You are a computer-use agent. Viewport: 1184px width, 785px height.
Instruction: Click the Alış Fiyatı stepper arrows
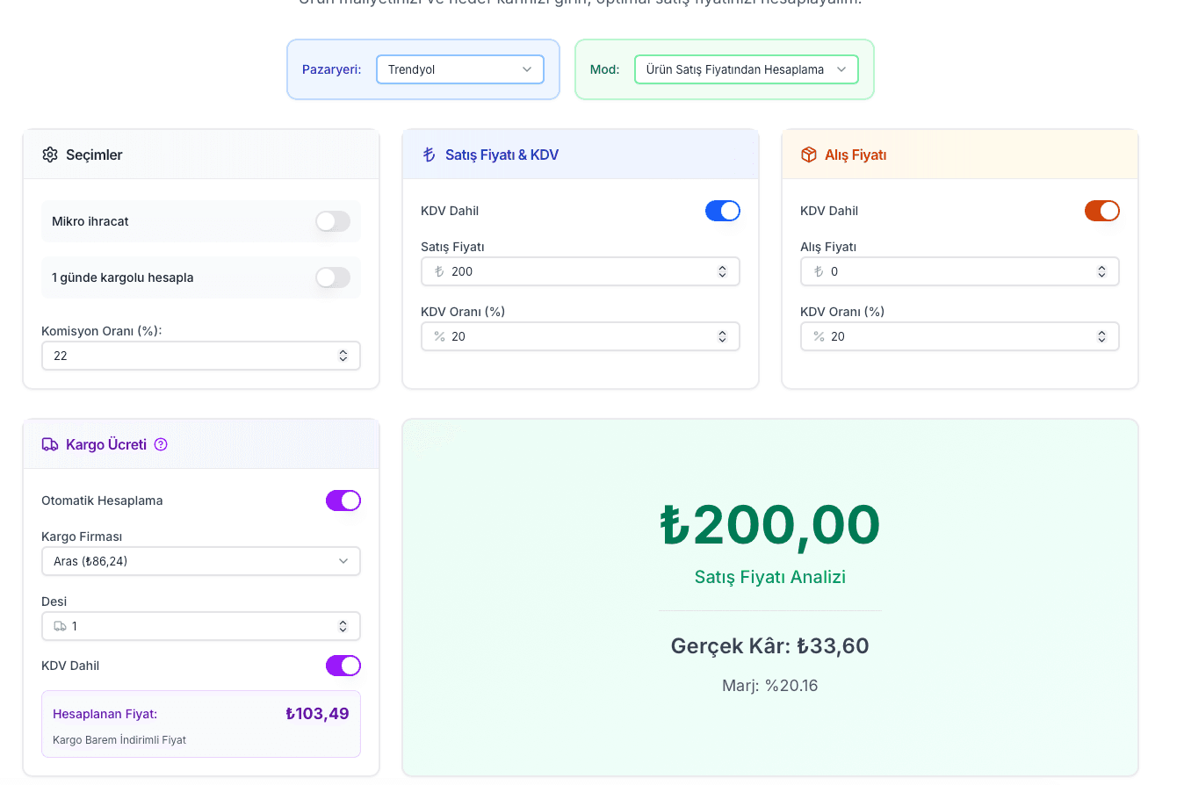pyautogui.click(x=1101, y=272)
